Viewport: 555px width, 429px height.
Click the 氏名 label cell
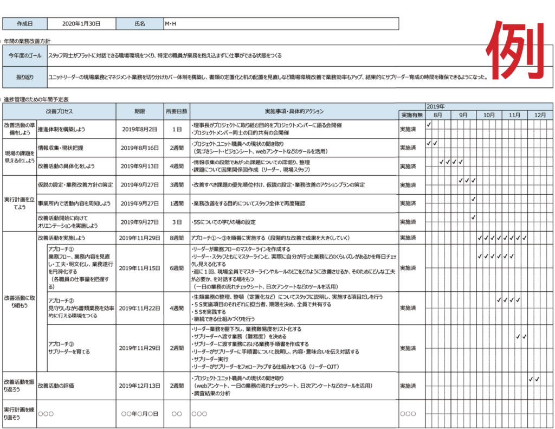140,24
